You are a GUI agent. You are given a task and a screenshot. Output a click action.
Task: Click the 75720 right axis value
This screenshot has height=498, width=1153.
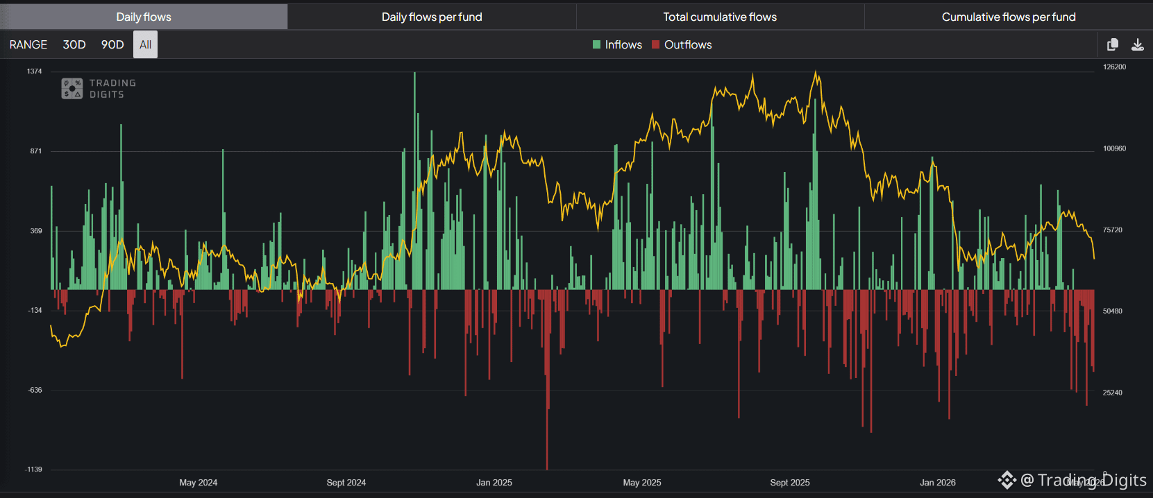click(1113, 230)
